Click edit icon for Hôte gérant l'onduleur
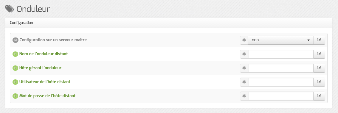 319,68
